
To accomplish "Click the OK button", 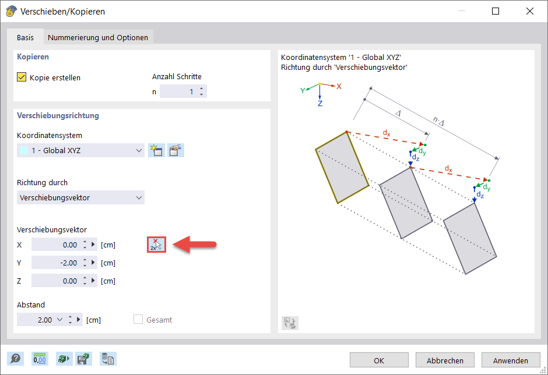I will [x=379, y=360].
